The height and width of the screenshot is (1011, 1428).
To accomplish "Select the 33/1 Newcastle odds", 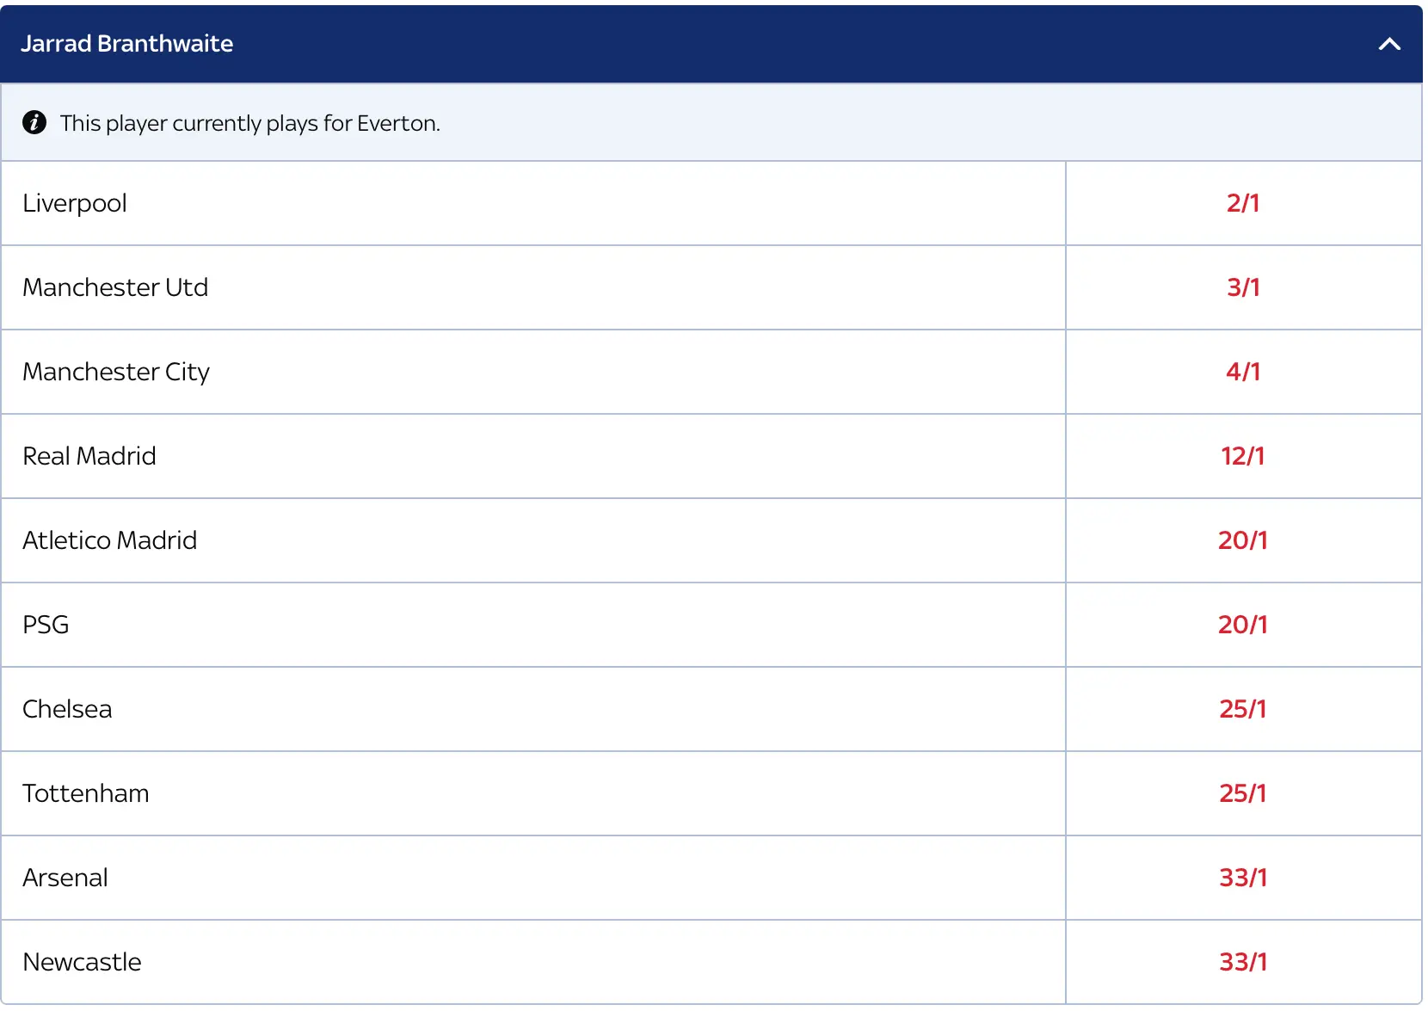I will (x=1242, y=962).
